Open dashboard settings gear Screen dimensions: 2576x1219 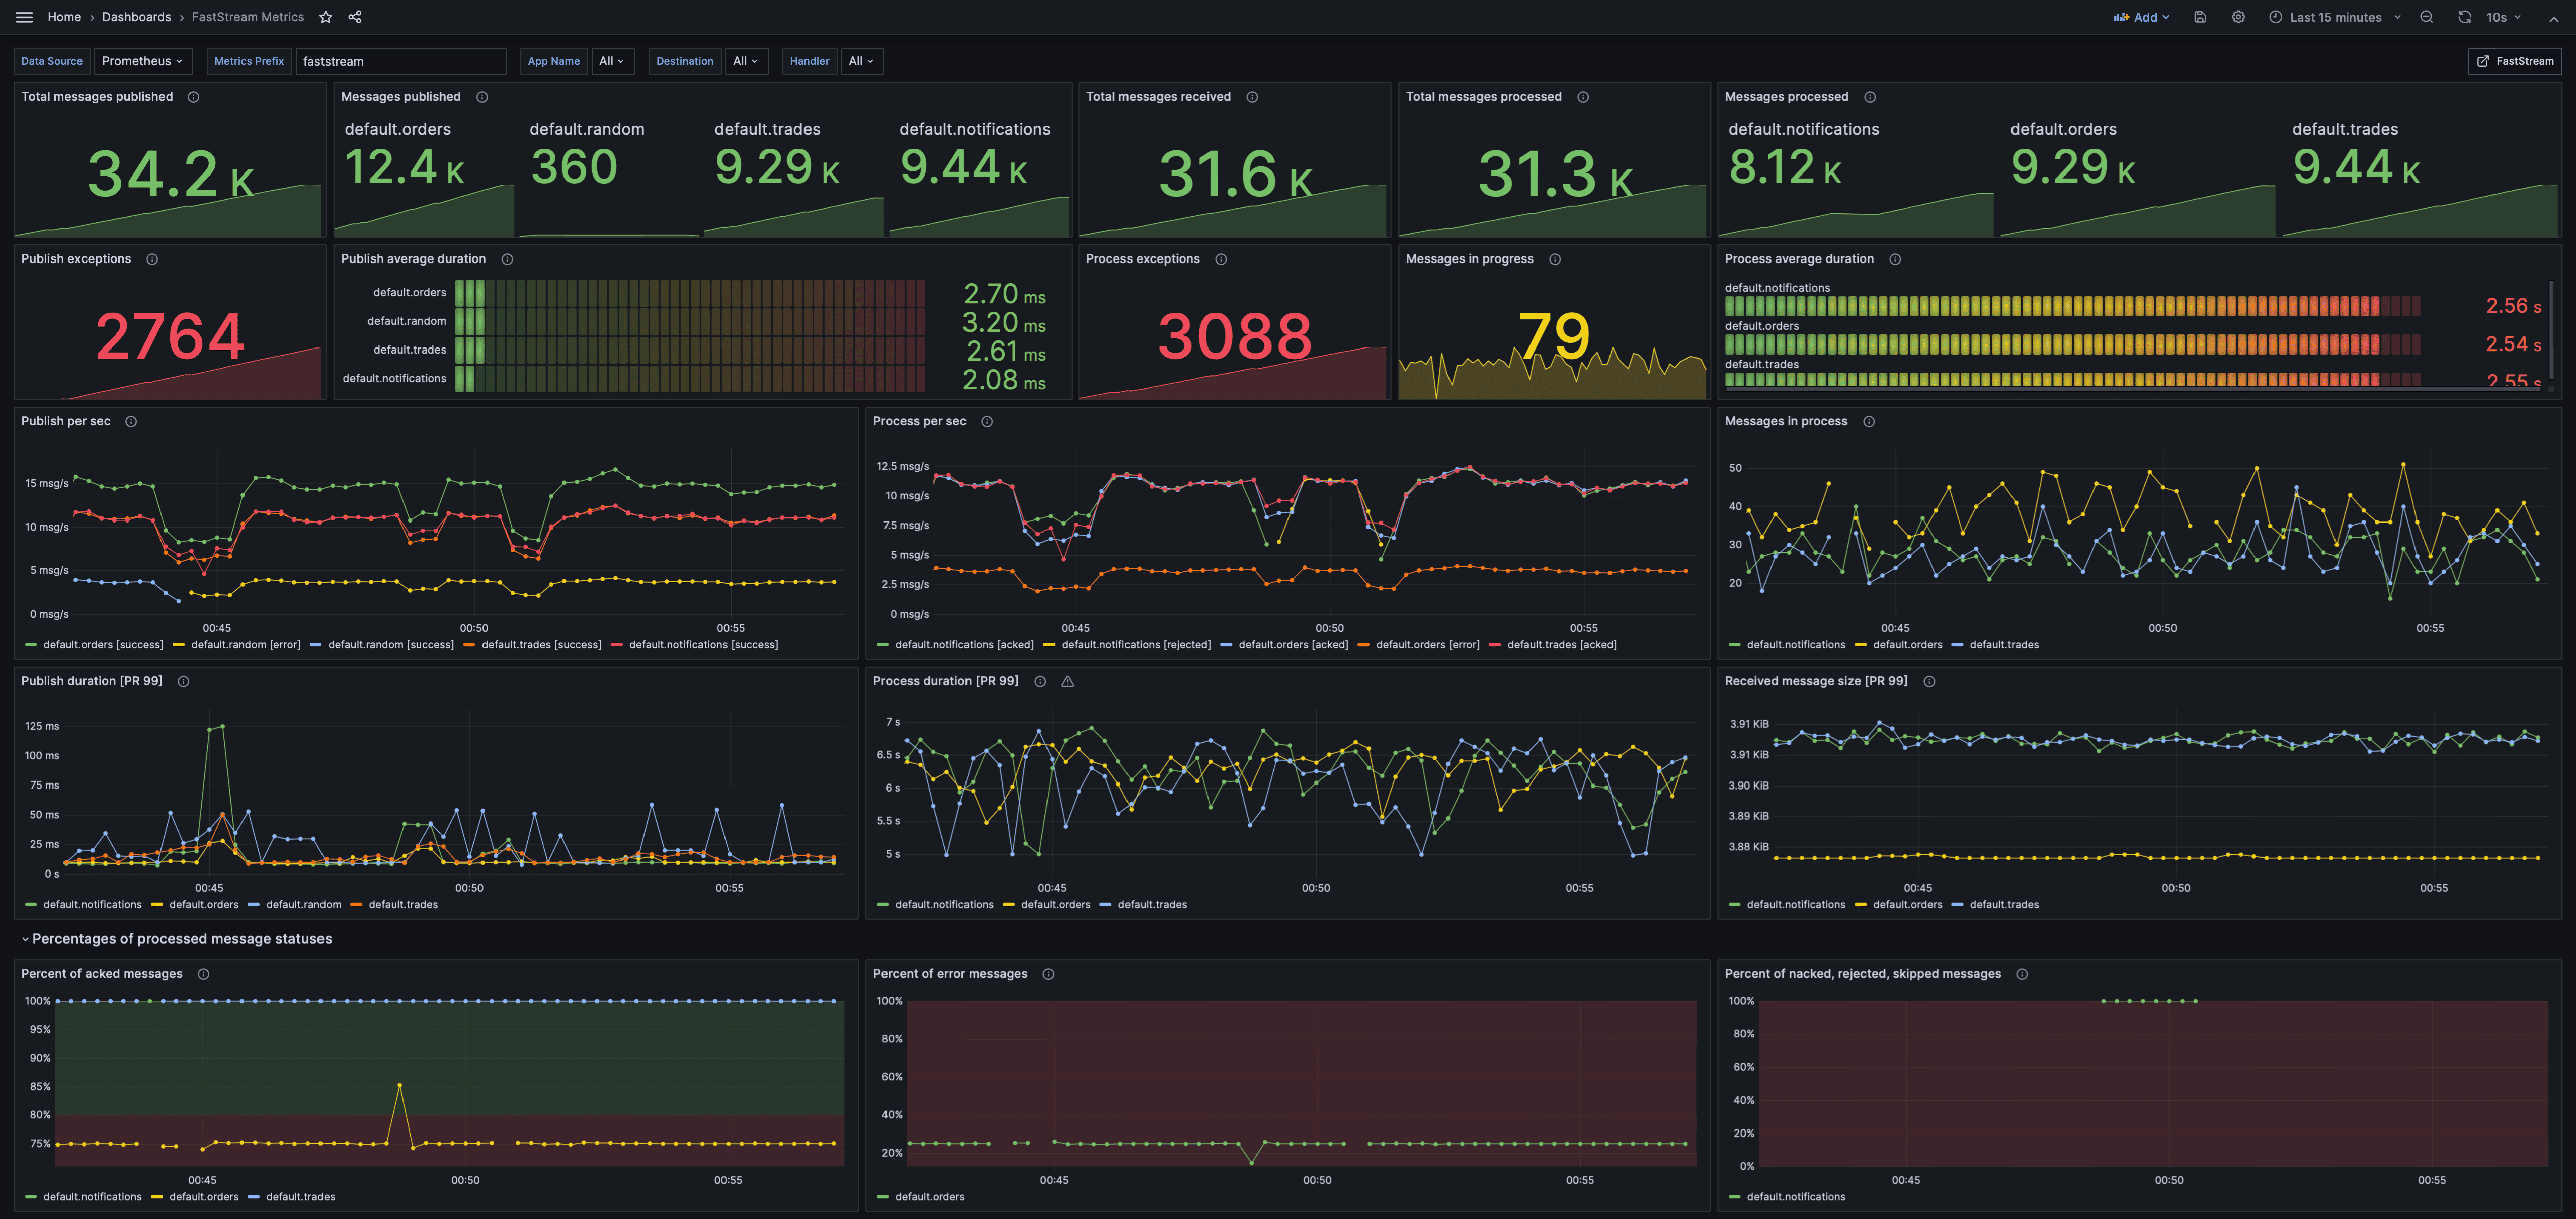pyautogui.click(x=2238, y=17)
